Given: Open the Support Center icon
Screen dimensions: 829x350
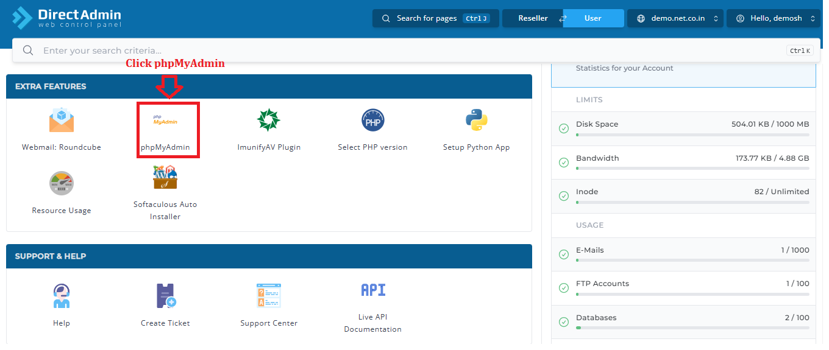Looking at the screenshot, I should point(269,296).
